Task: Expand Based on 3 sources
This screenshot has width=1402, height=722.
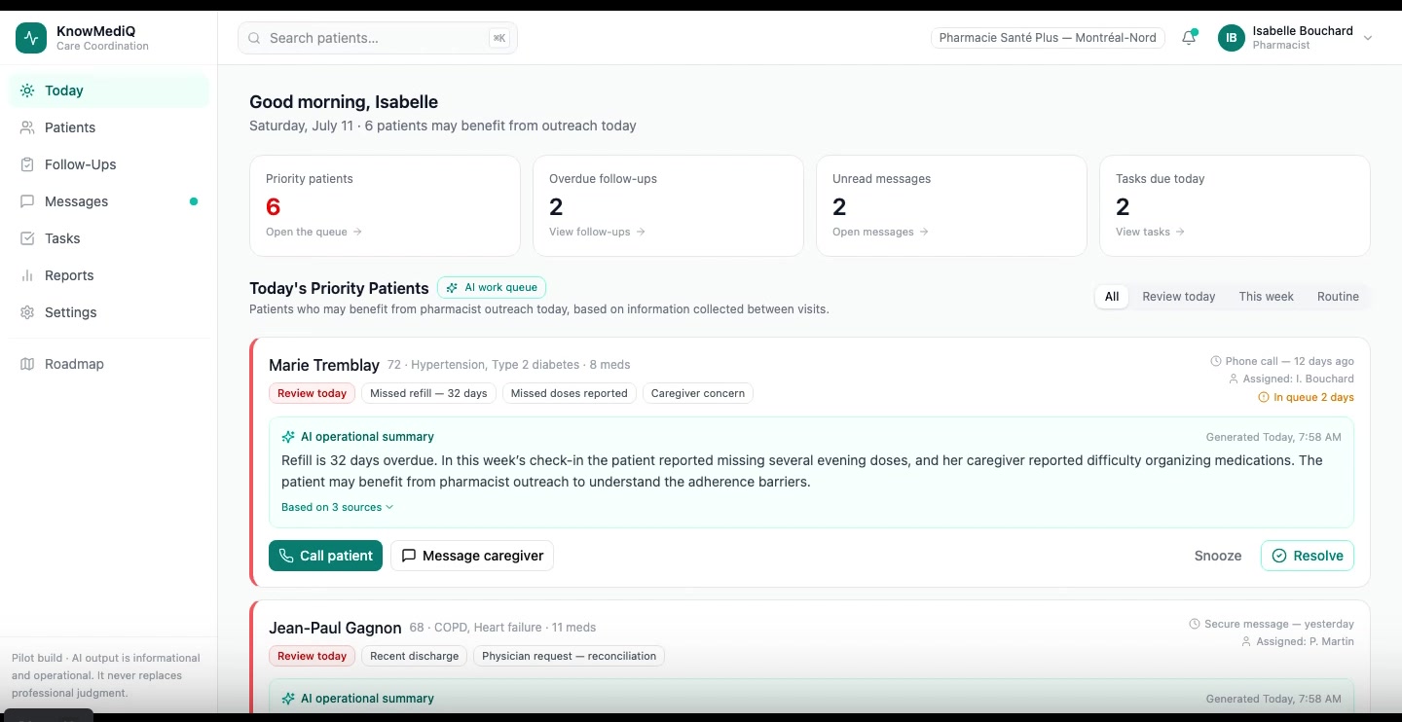Action: [337, 507]
